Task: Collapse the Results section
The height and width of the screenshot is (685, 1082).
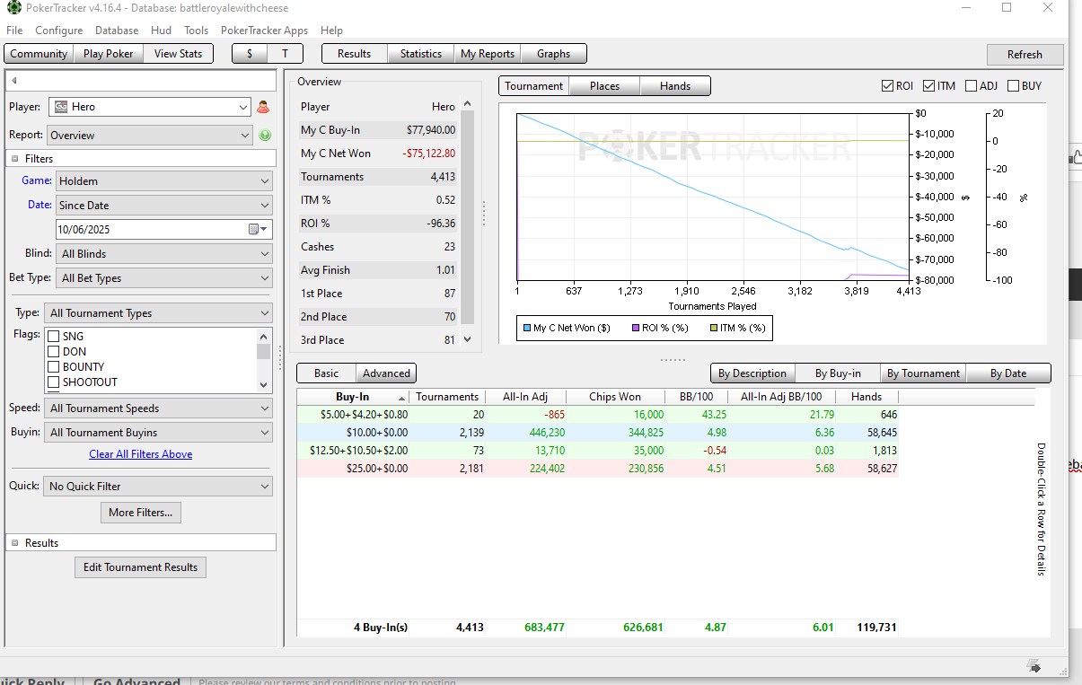Action: [15, 543]
